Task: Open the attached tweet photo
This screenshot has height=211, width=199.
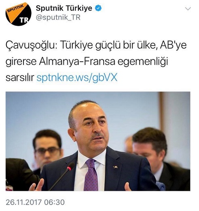Action: (98, 141)
